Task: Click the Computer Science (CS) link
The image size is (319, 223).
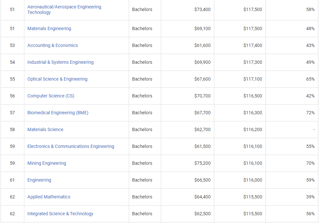Action: coord(51,96)
